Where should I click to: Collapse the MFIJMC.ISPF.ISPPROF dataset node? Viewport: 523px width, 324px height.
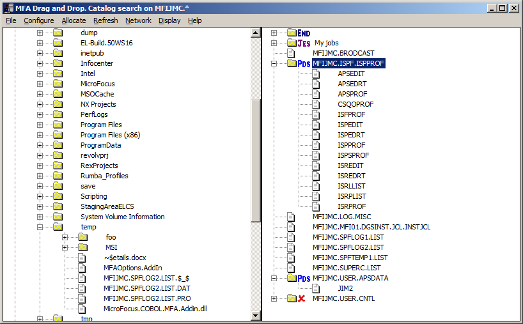pos(274,63)
